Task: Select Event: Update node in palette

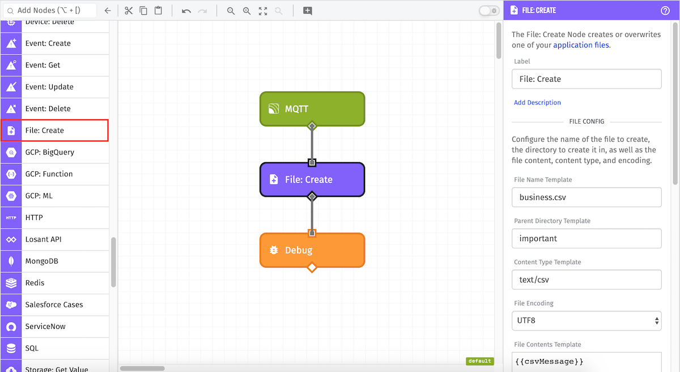Action: coord(54,87)
